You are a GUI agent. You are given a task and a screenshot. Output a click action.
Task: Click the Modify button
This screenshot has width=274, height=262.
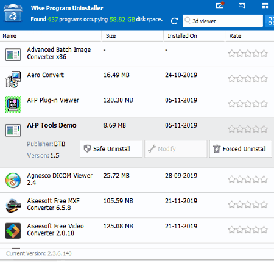pyautogui.click(x=176, y=149)
